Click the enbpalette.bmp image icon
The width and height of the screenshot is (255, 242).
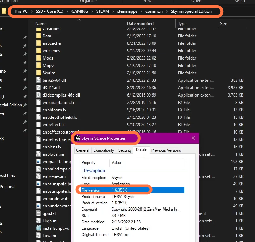38,162
